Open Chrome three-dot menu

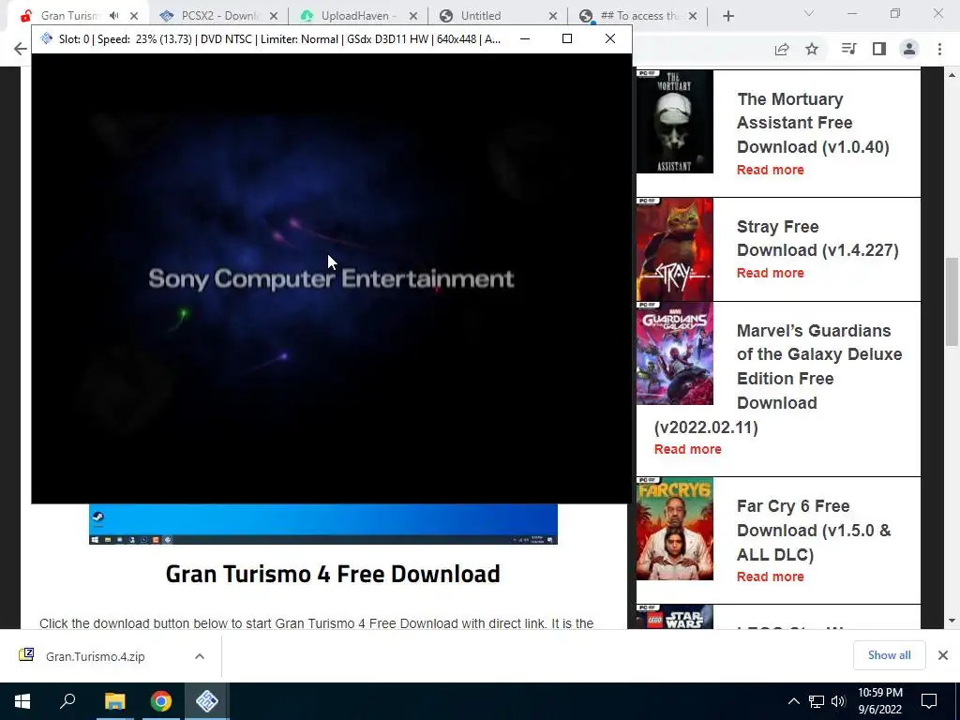939,49
